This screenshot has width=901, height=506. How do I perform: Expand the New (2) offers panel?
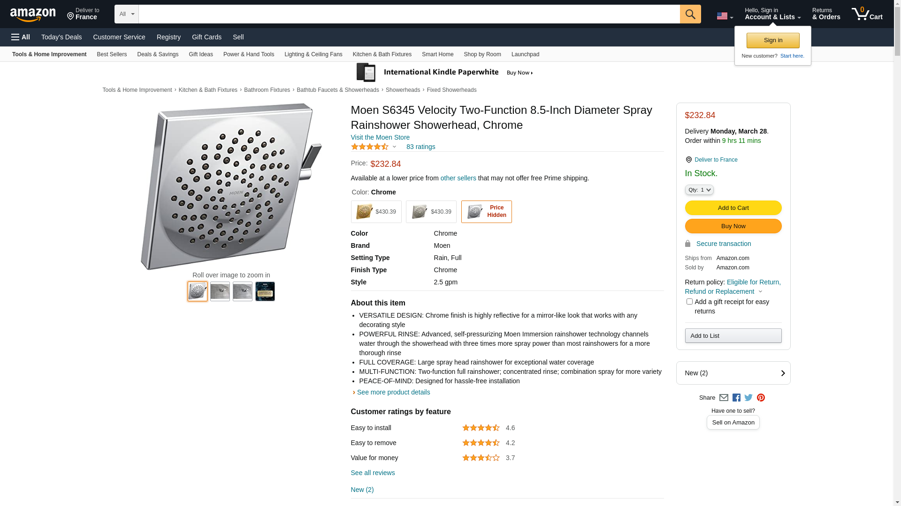733,373
